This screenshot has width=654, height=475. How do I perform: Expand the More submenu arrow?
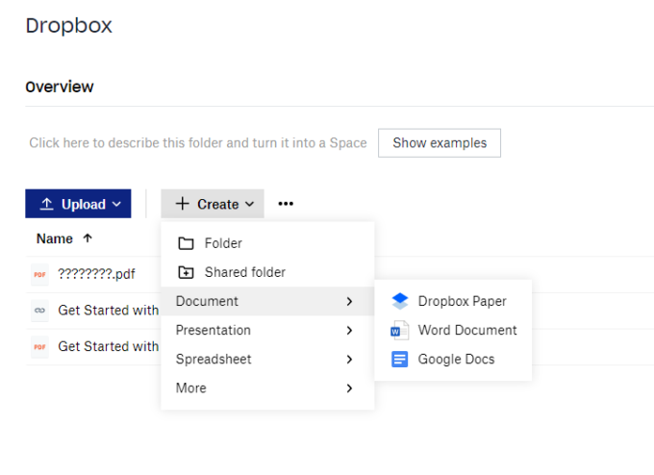[x=349, y=388]
